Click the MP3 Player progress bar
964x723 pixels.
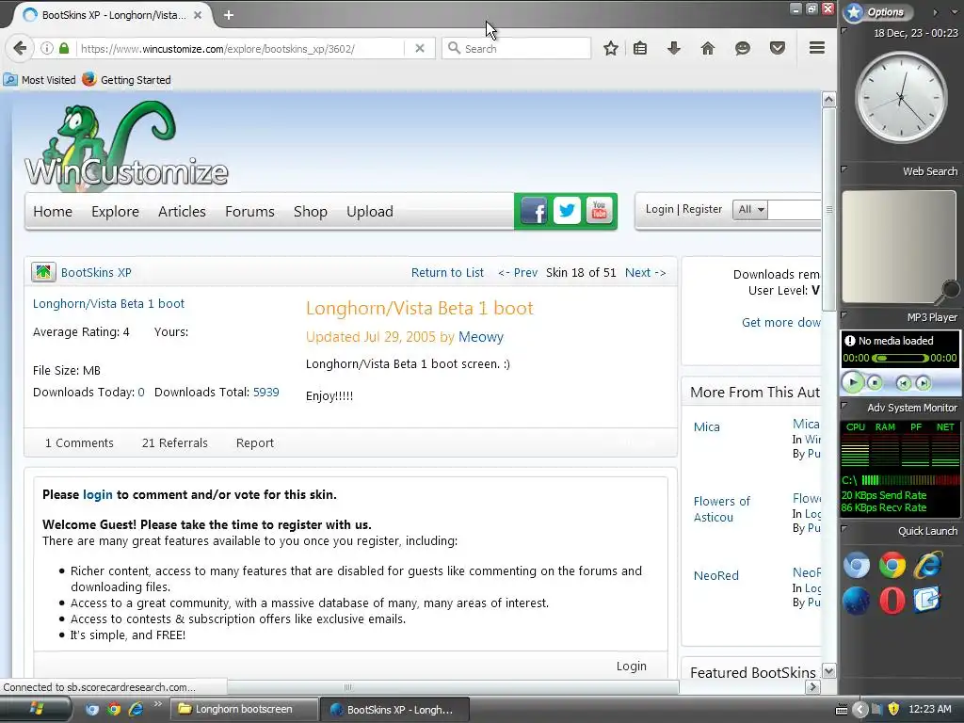pos(900,358)
